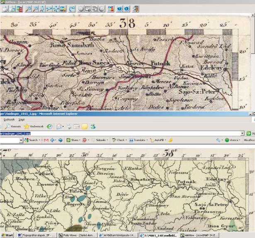Open Kedvencek favorites in Internet Explorer
The height and width of the screenshot is (238, 255).
[34, 126]
